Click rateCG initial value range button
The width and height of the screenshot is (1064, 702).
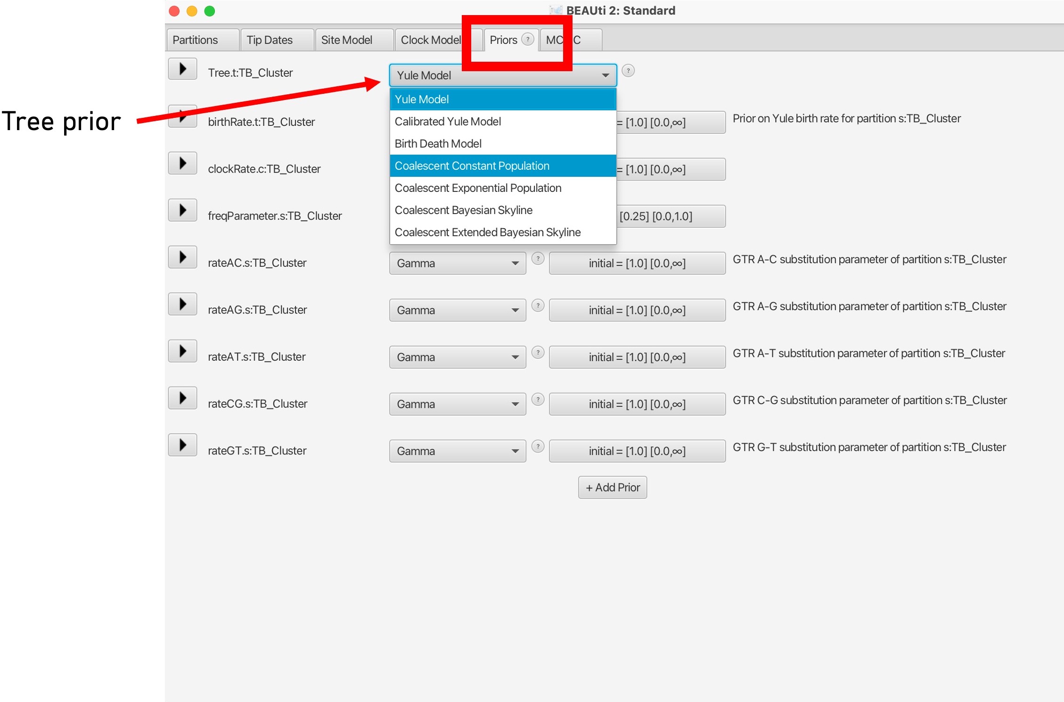coord(637,405)
